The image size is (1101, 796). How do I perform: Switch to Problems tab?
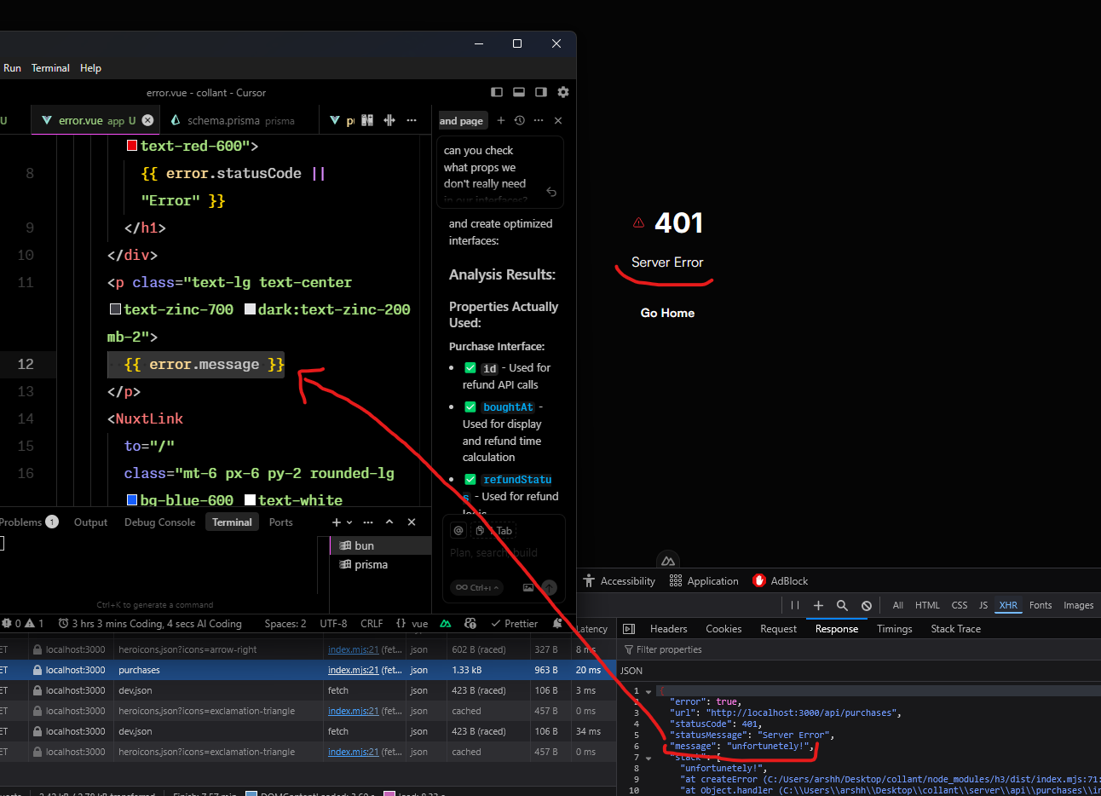point(29,522)
